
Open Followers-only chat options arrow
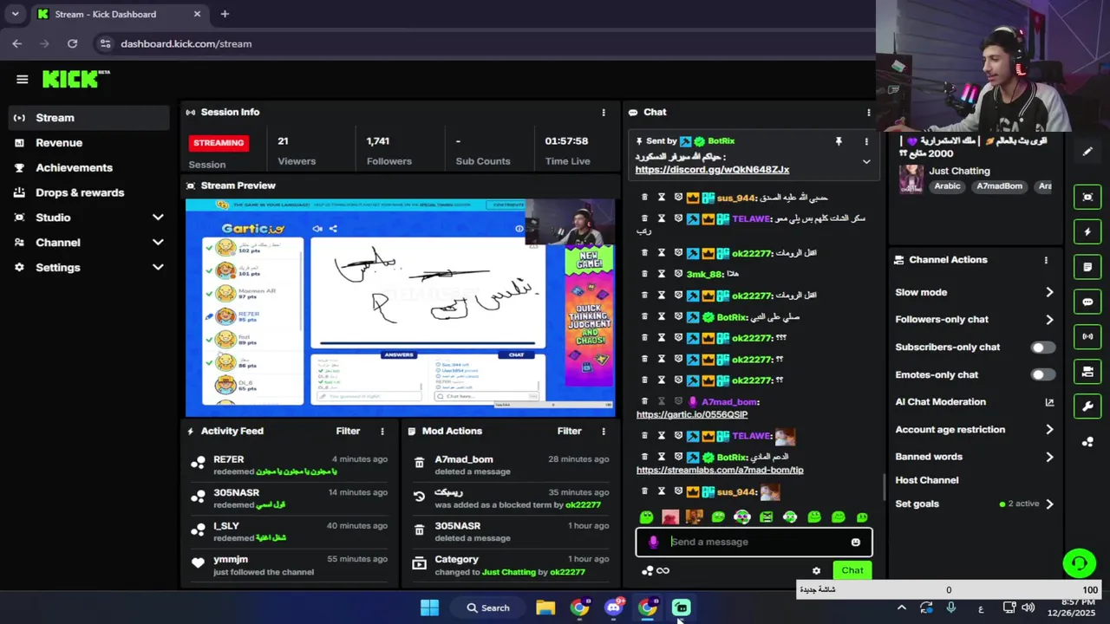pyautogui.click(x=1049, y=320)
